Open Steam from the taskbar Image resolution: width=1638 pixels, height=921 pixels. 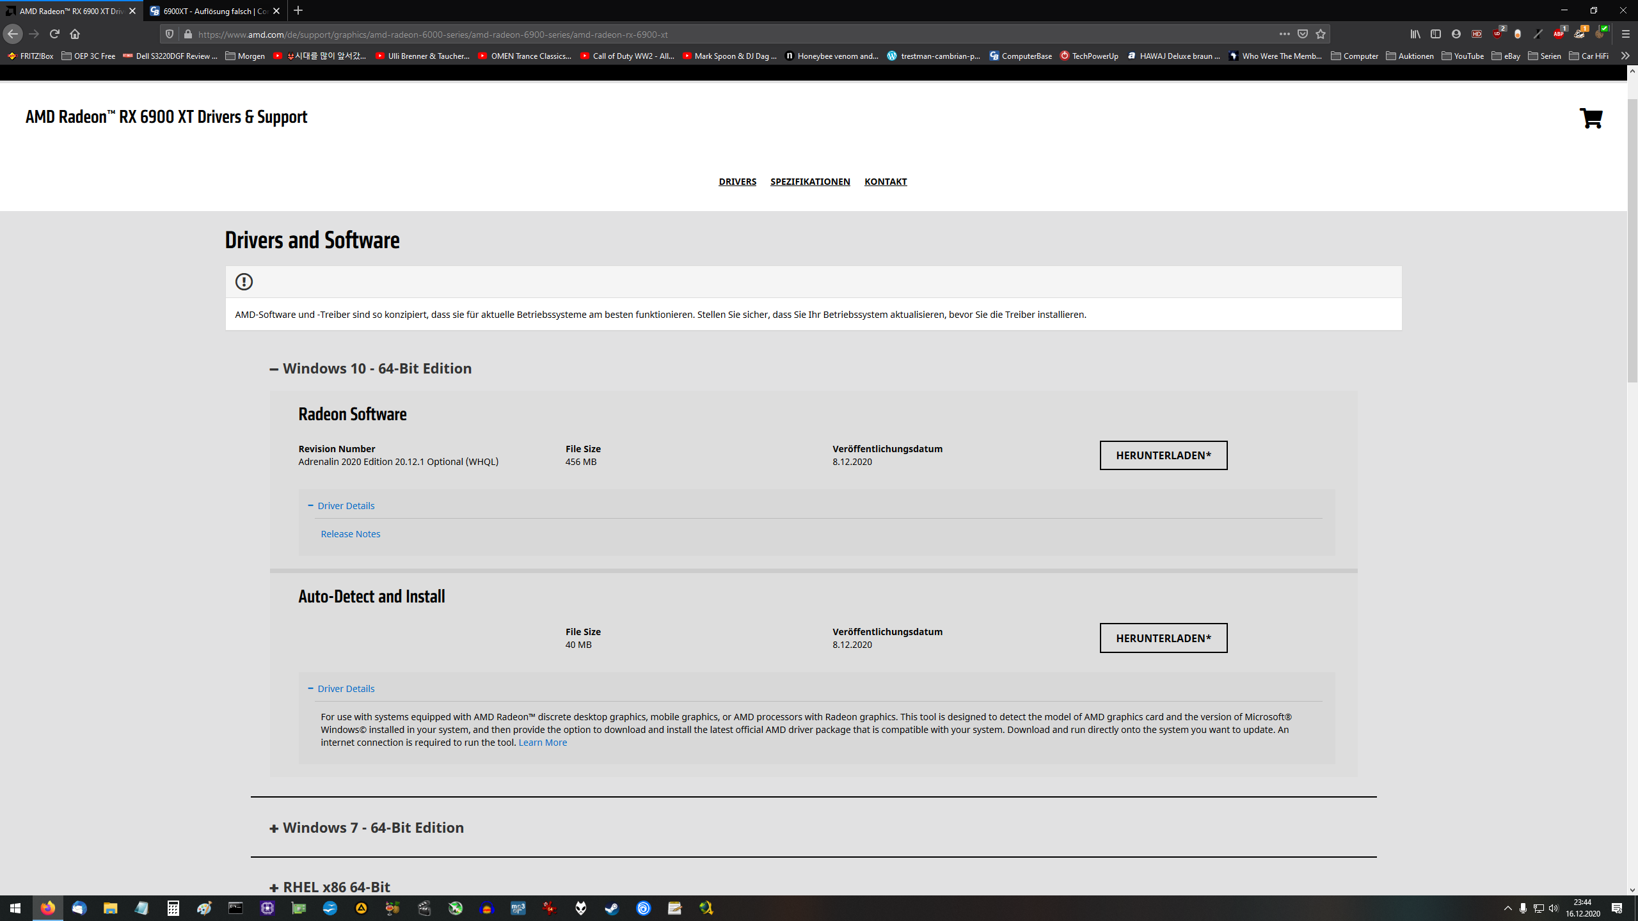click(x=612, y=908)
